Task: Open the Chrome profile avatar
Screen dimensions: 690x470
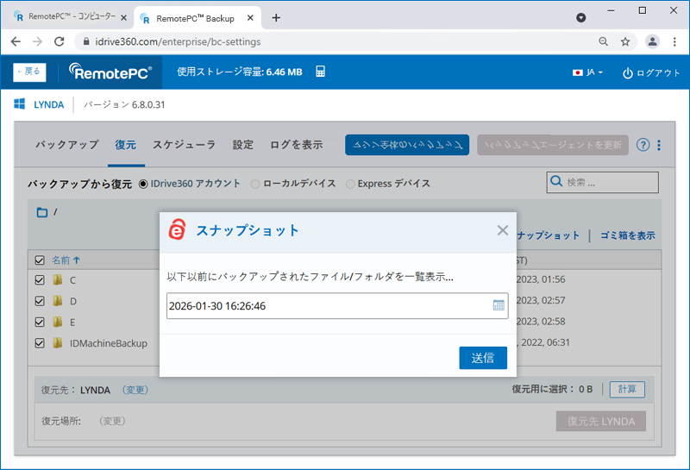Action: pyautogui.click(x=652, y=41)
